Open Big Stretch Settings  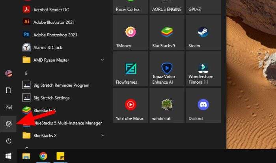(x=51, y=98)
